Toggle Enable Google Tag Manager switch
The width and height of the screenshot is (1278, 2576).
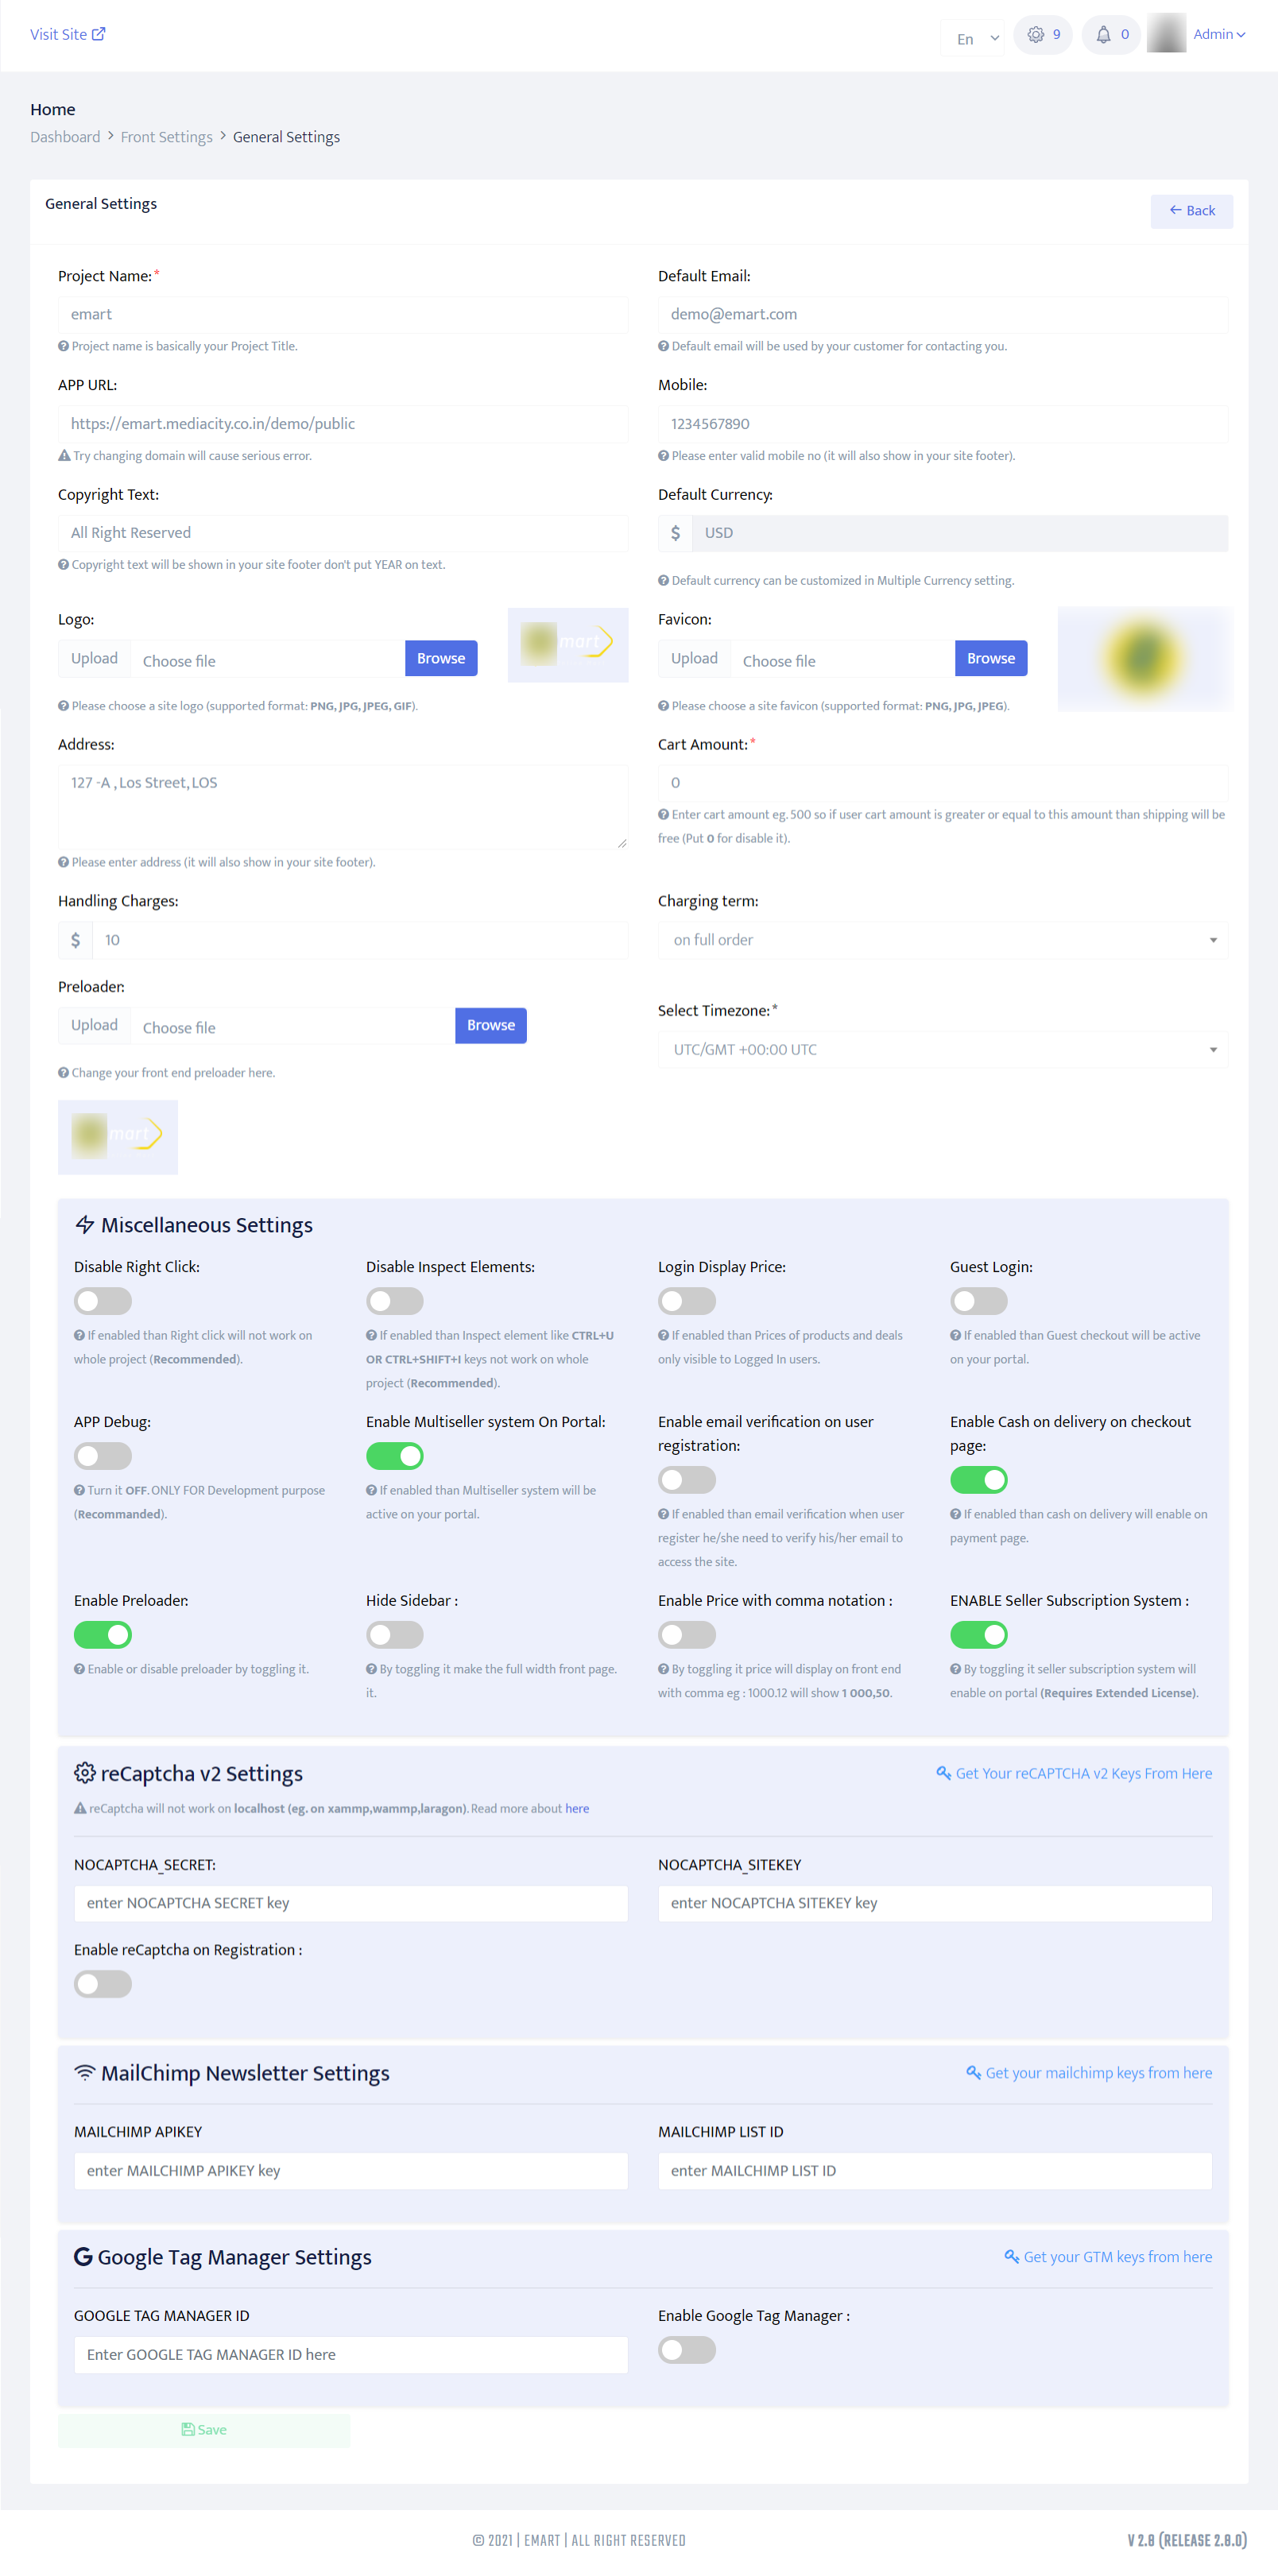(686, 2349)
